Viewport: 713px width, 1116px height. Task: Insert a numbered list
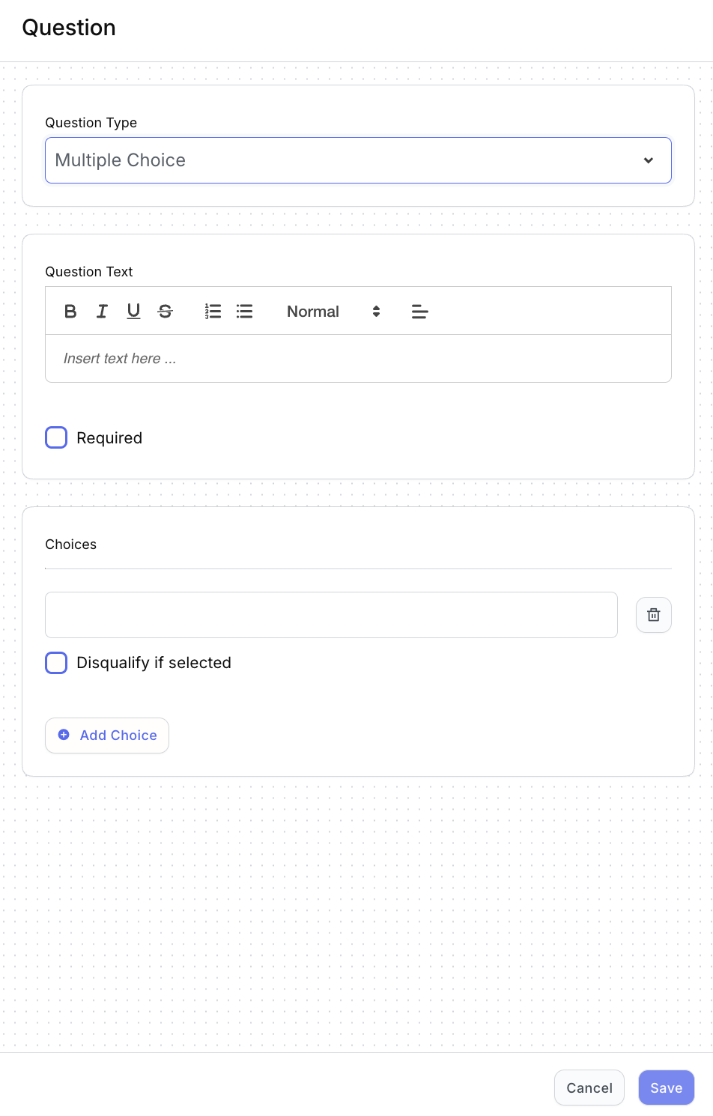213,312
